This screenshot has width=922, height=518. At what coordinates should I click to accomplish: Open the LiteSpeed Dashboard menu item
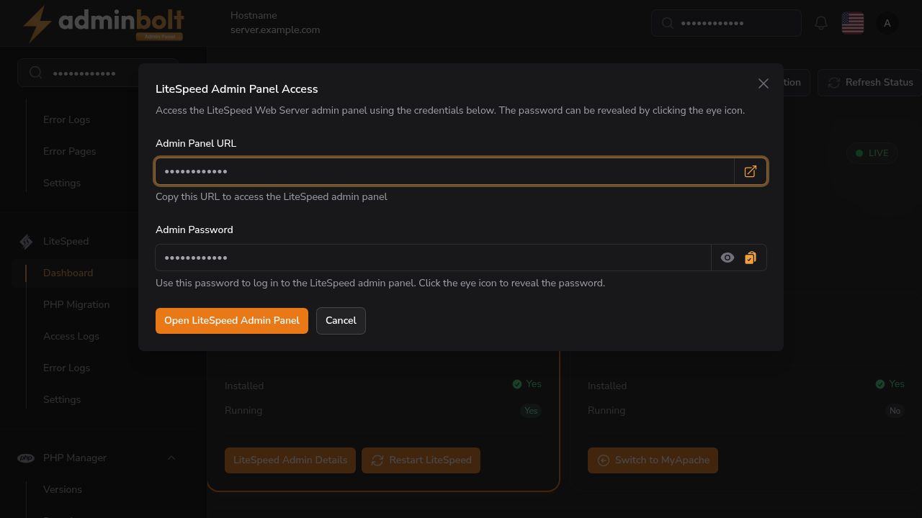[68, 273]
